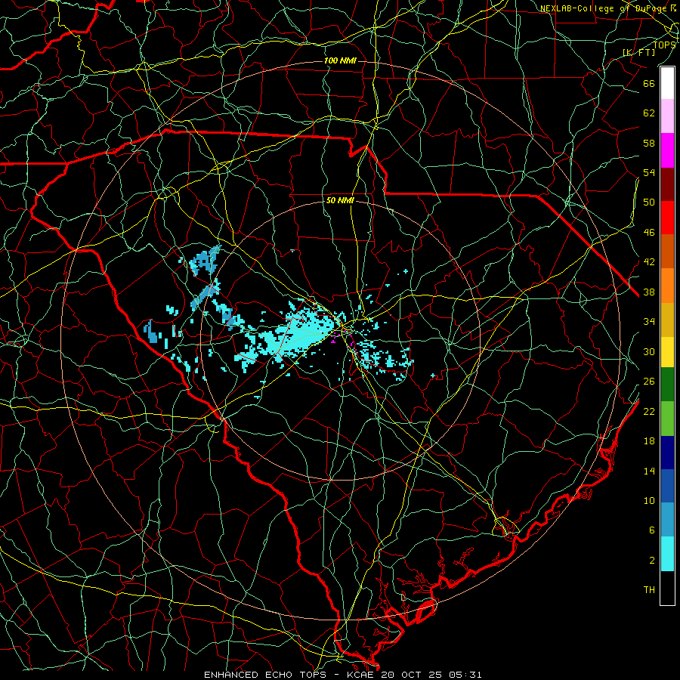Click the dark red 50-54 kft swatch
The image size is (680, 680).
pyautogui.click(x=667, y=184)
